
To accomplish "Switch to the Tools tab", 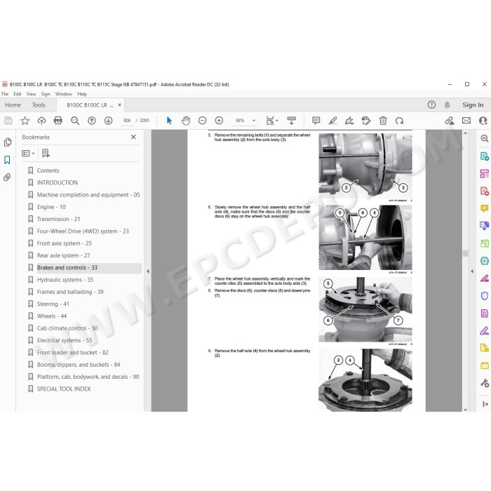I will [x=39, y=105].
